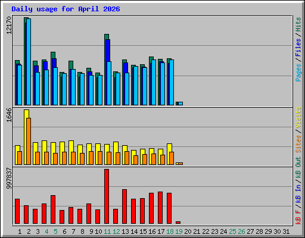Click day 4 on the x-axis
Screen dimensions: 305x238
(x=46, y=231)
